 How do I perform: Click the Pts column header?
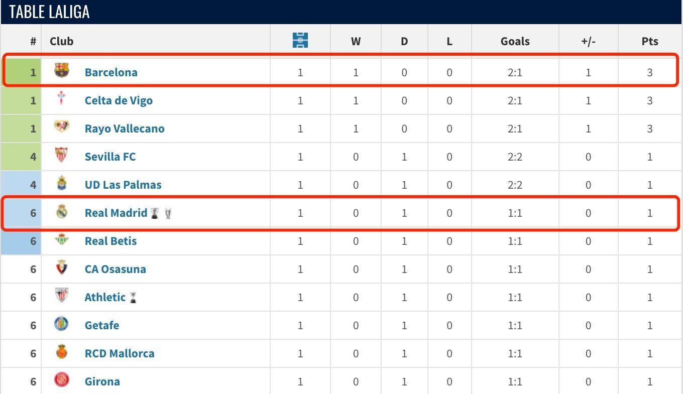[x=650, y=41]
